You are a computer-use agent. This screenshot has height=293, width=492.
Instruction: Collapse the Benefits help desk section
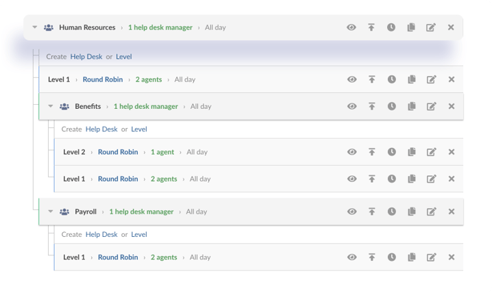click(x=51, y=106)
